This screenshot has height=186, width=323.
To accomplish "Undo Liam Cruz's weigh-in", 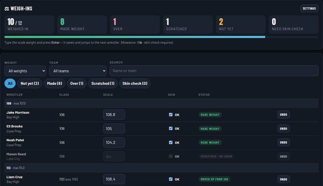I will [284, 179].
